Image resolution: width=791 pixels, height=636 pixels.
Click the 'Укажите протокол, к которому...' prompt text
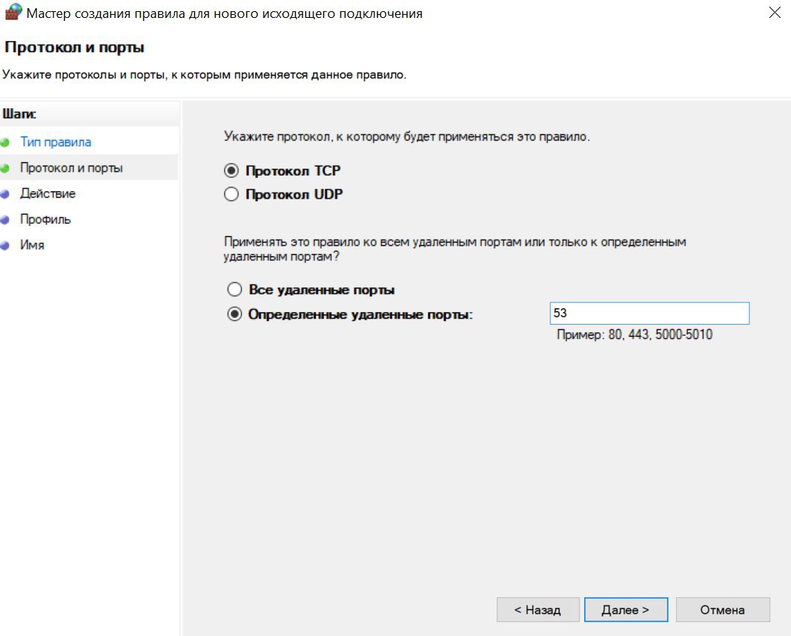(x=406, y=137)
